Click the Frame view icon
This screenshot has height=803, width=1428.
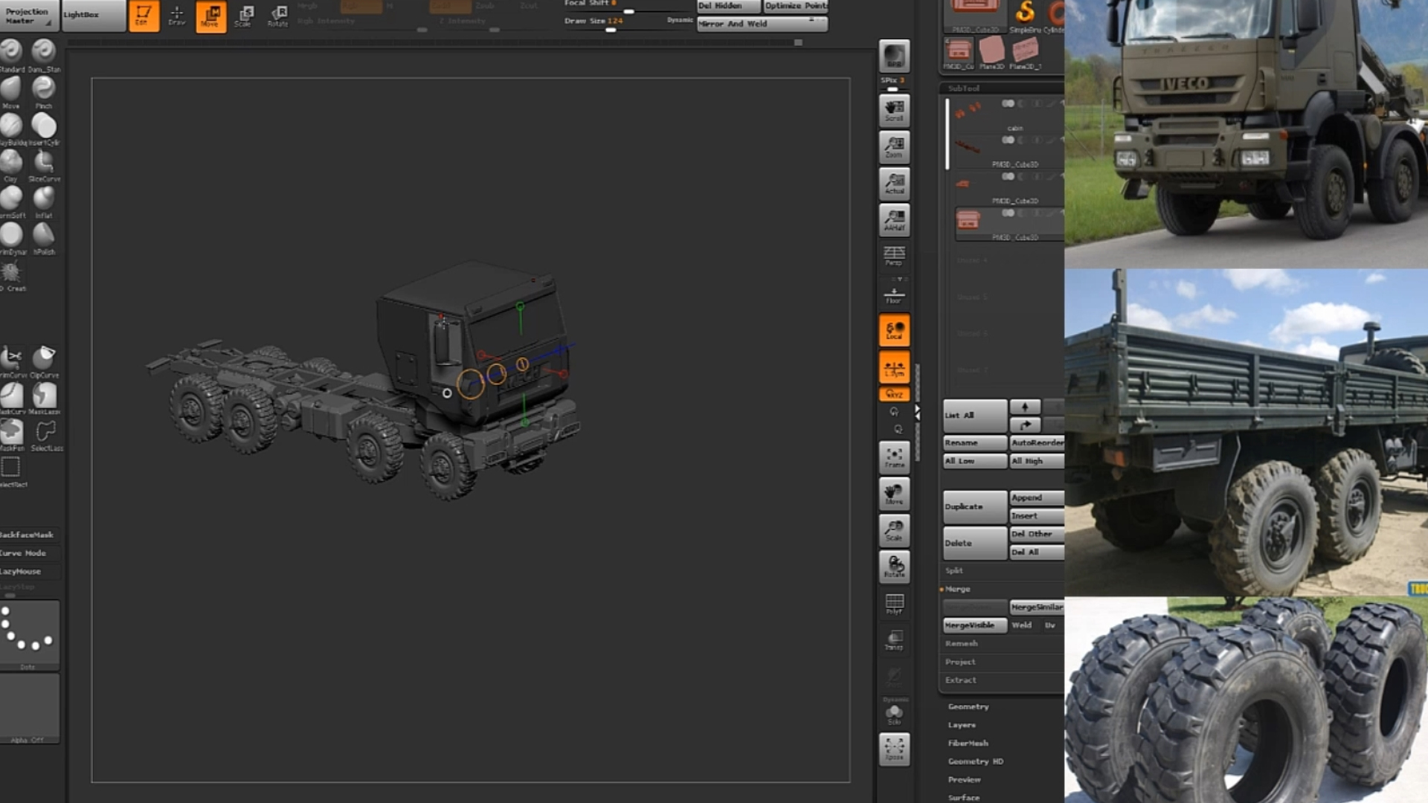click(x=894, y=457)
